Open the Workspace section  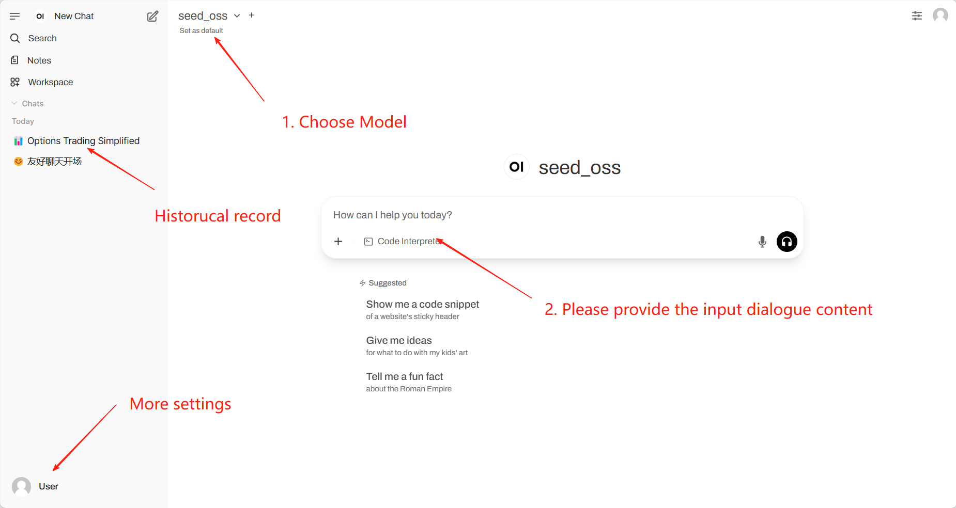coord(50,82)
